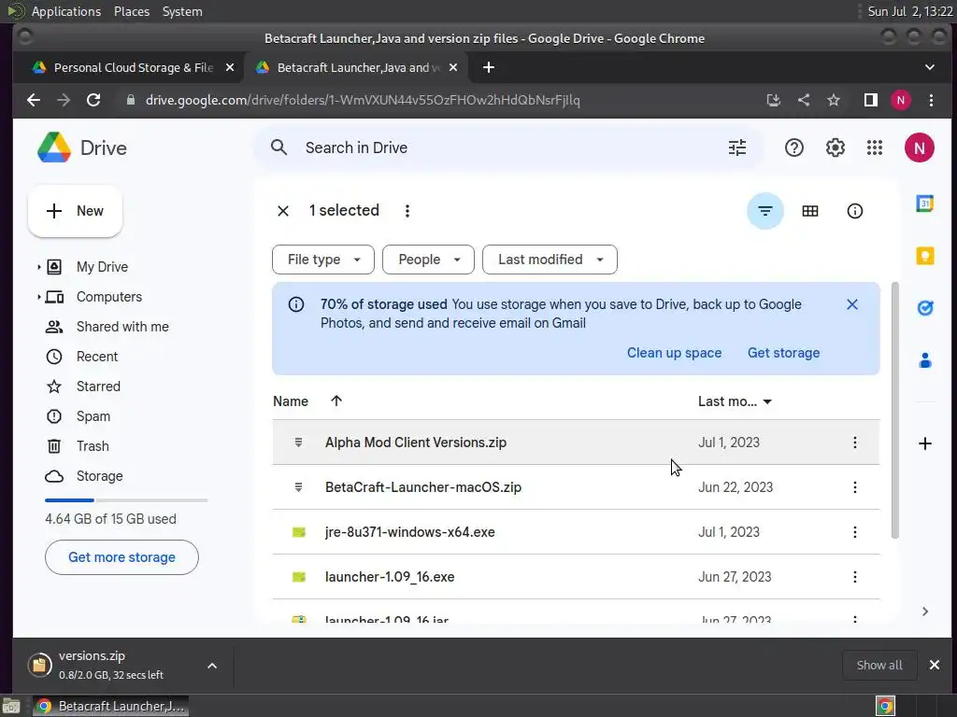Open Google apps grid launcher
Screen dimensions: 957x717
click(x=875, y=148)
